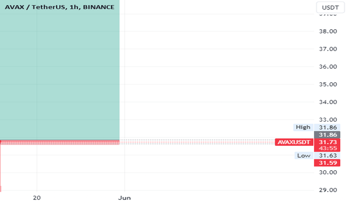
Task: Select the red 31.73 current price tag
Action: click(327, 142)
